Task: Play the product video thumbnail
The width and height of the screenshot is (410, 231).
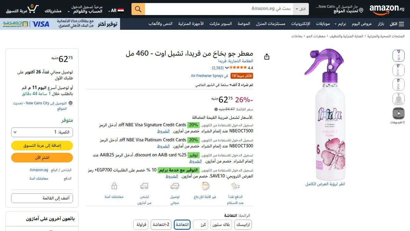Action: [x=398, y=113]
